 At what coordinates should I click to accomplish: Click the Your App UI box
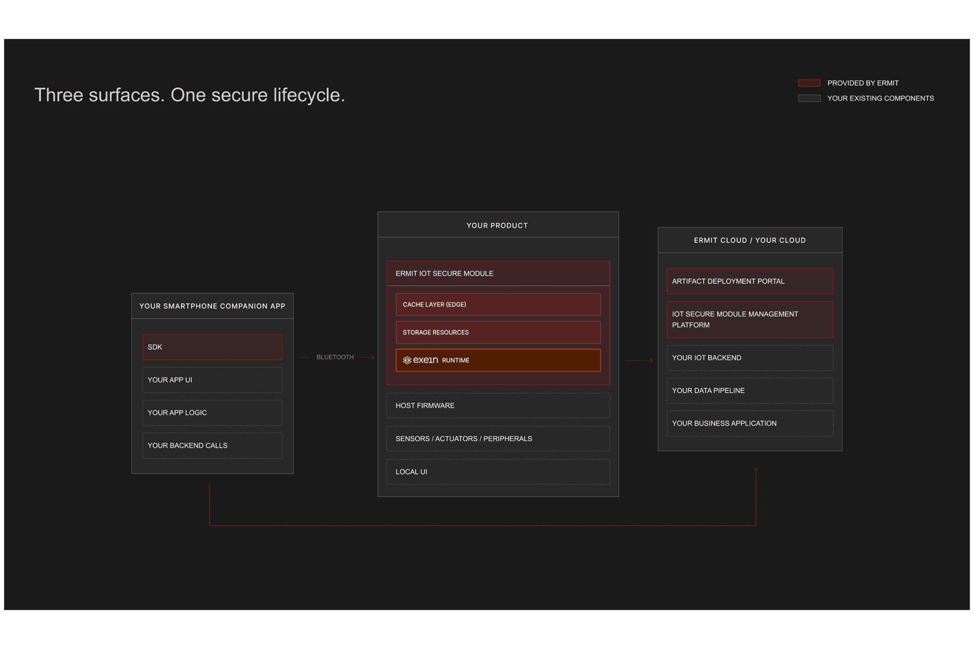[x=212, y=380]
